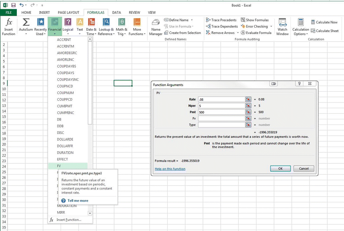Open the AutoSum sigma icon
344x231 pixels.
[x=26, y=22]
